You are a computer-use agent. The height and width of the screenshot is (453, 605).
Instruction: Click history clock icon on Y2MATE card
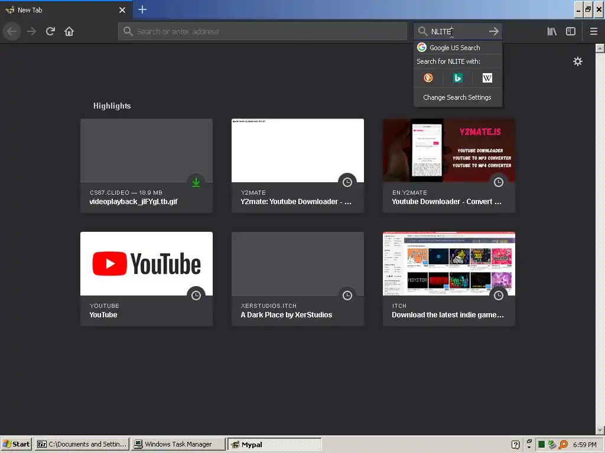click(x=347, y=182)
